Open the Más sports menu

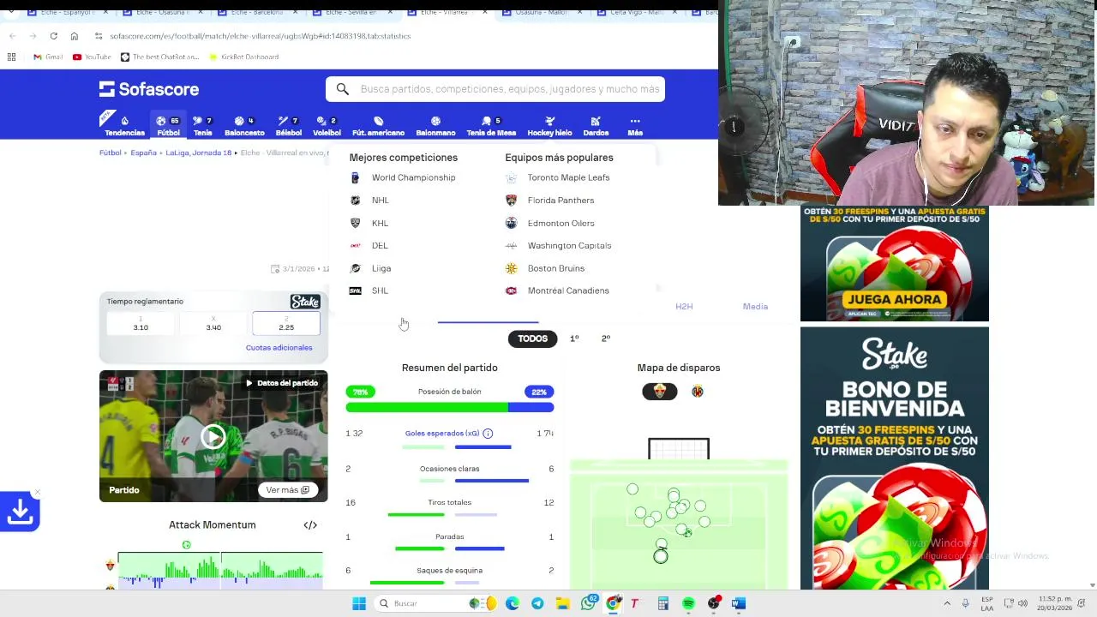635,126
